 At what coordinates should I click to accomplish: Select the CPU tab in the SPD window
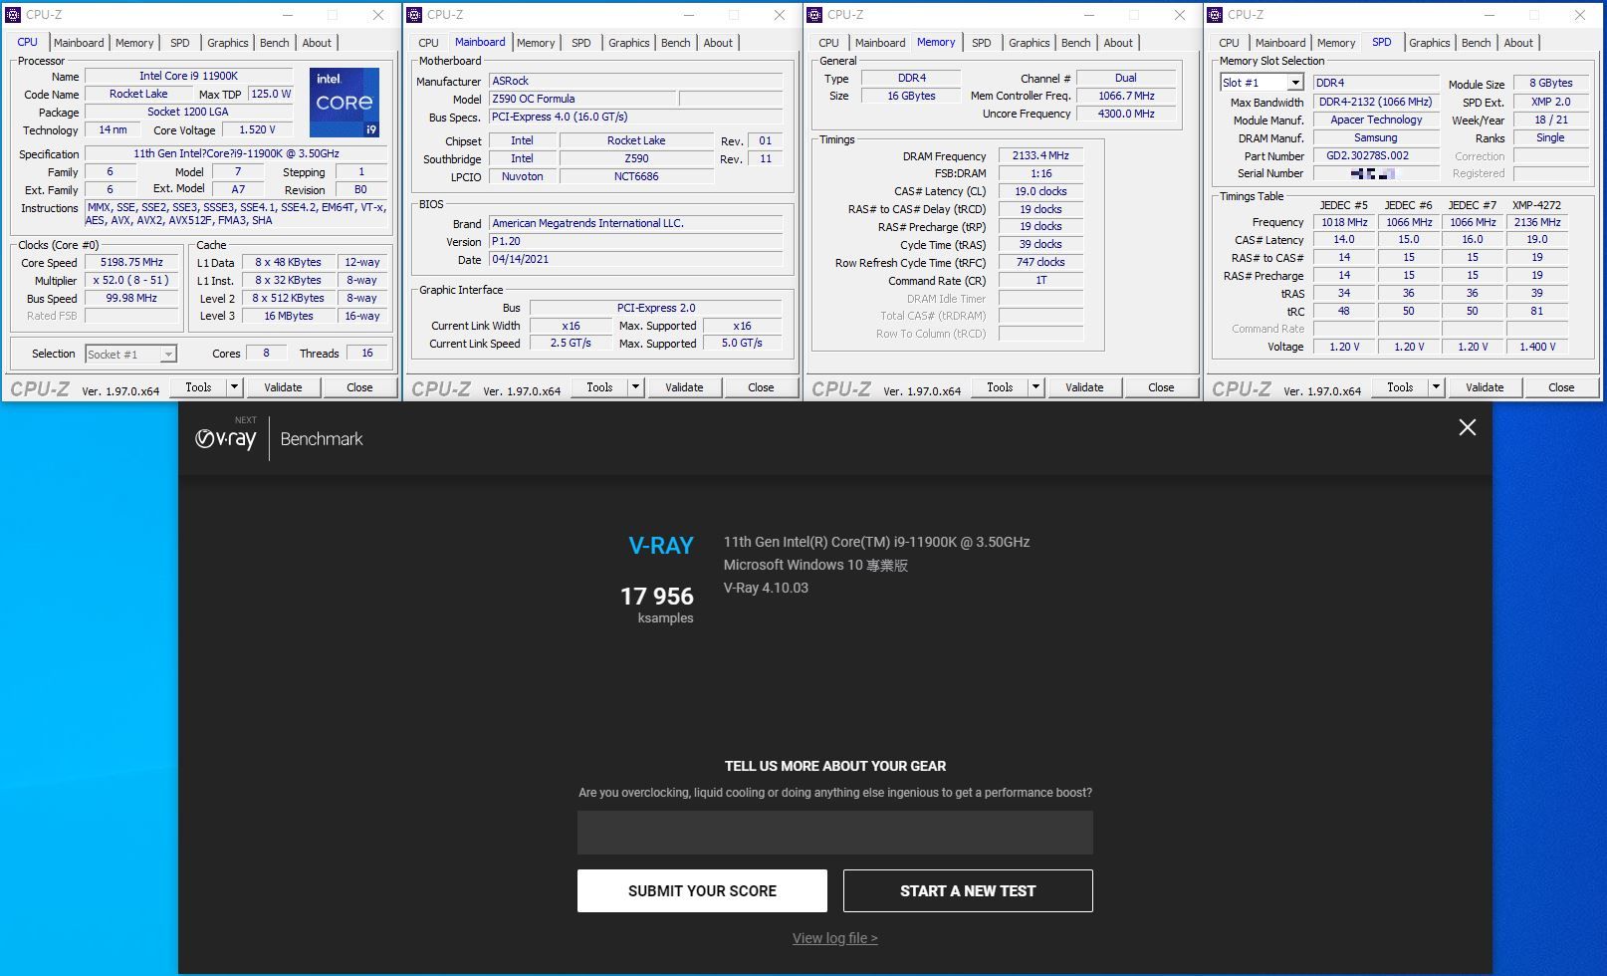(1229, 43)
